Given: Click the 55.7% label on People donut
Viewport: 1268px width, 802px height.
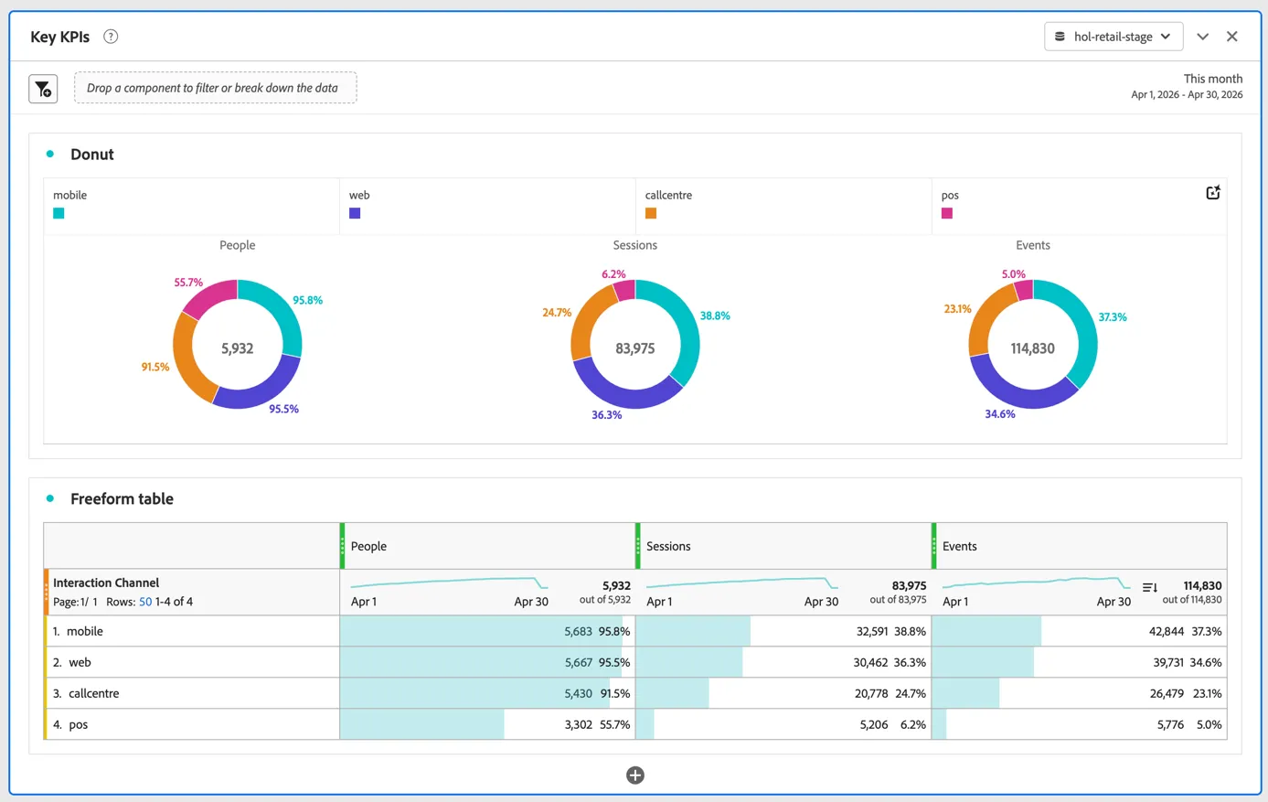Looking at the screenshot, I should tap(188, 283).
